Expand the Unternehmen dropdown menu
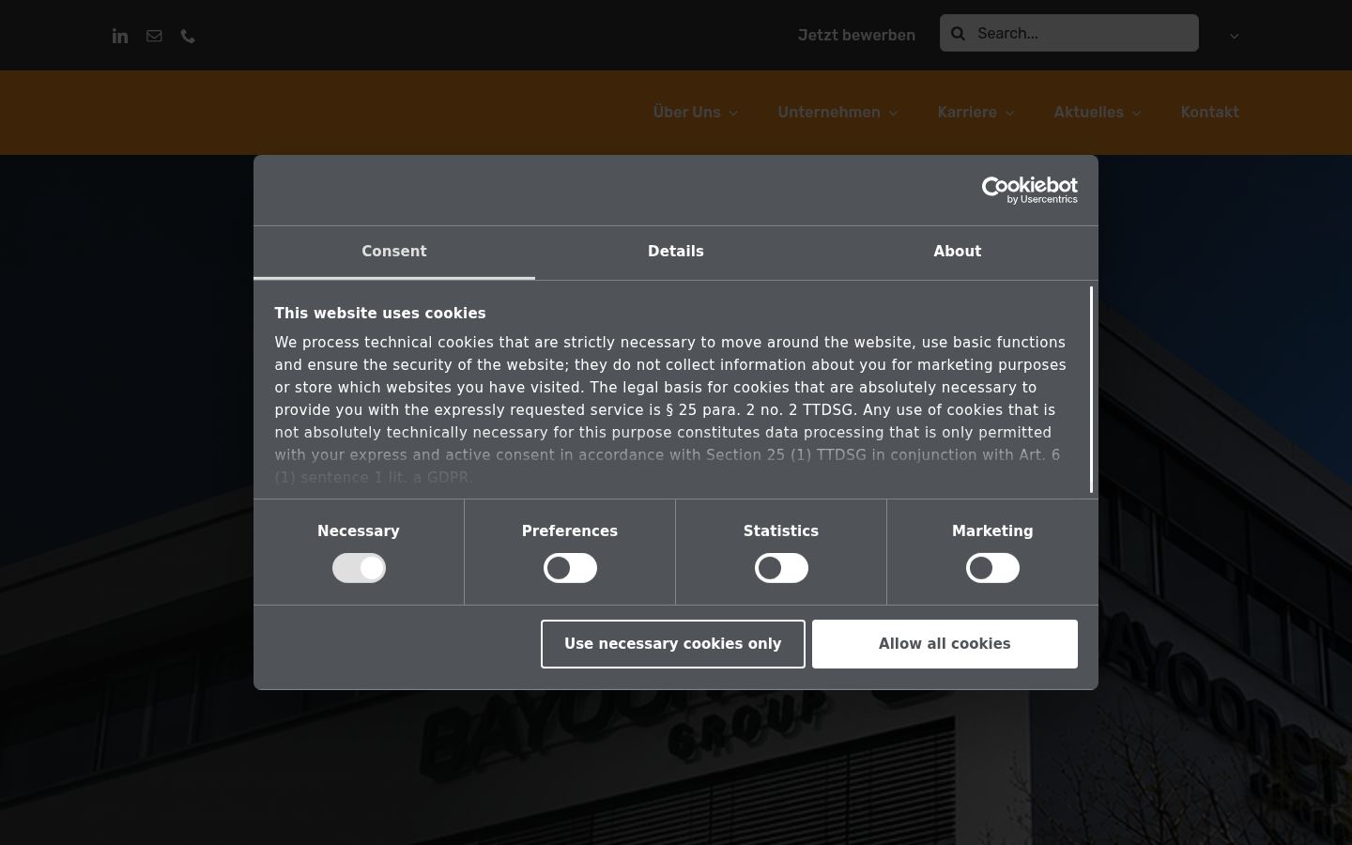This screenshot has height=845, width=1352. point(837,113)
